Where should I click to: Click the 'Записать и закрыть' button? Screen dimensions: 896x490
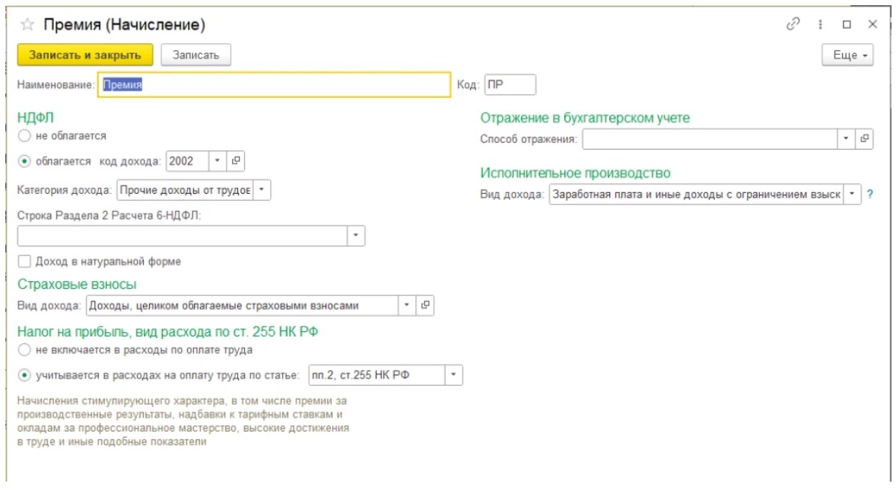point(85,55)
